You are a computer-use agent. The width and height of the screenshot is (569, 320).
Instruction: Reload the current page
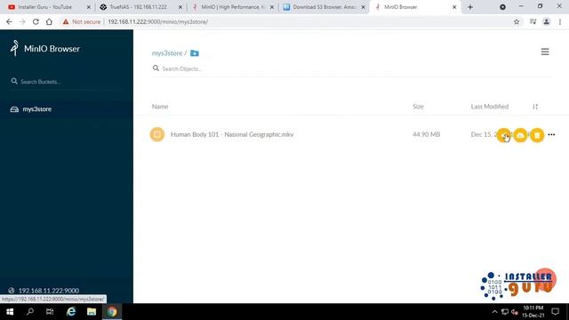point(36,21)
